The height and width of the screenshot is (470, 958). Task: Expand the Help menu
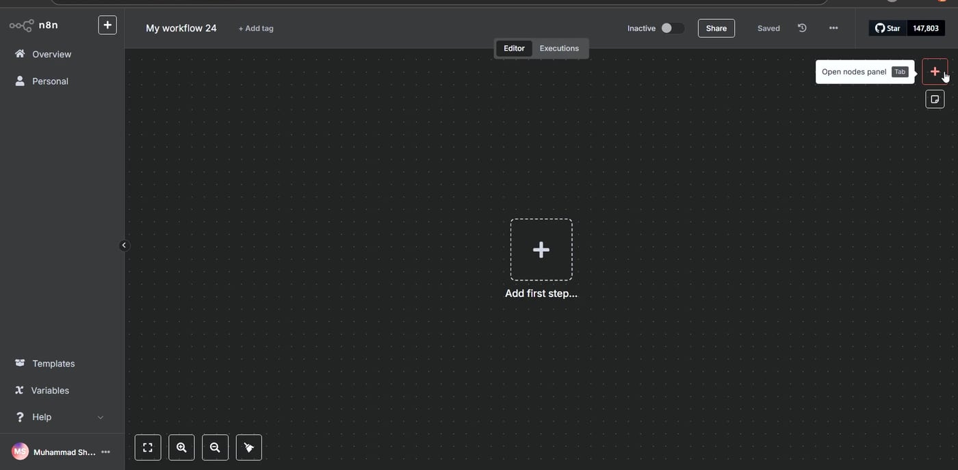(60, 417)
